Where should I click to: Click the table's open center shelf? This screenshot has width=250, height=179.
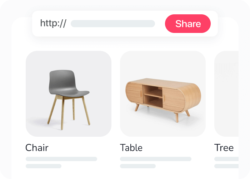tap(153, 96)
